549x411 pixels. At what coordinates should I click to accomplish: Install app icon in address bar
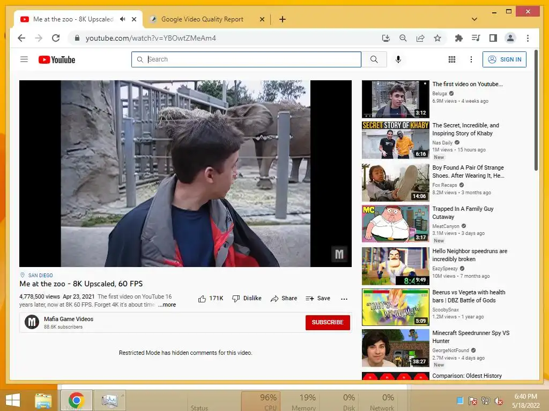coord(385,38)
